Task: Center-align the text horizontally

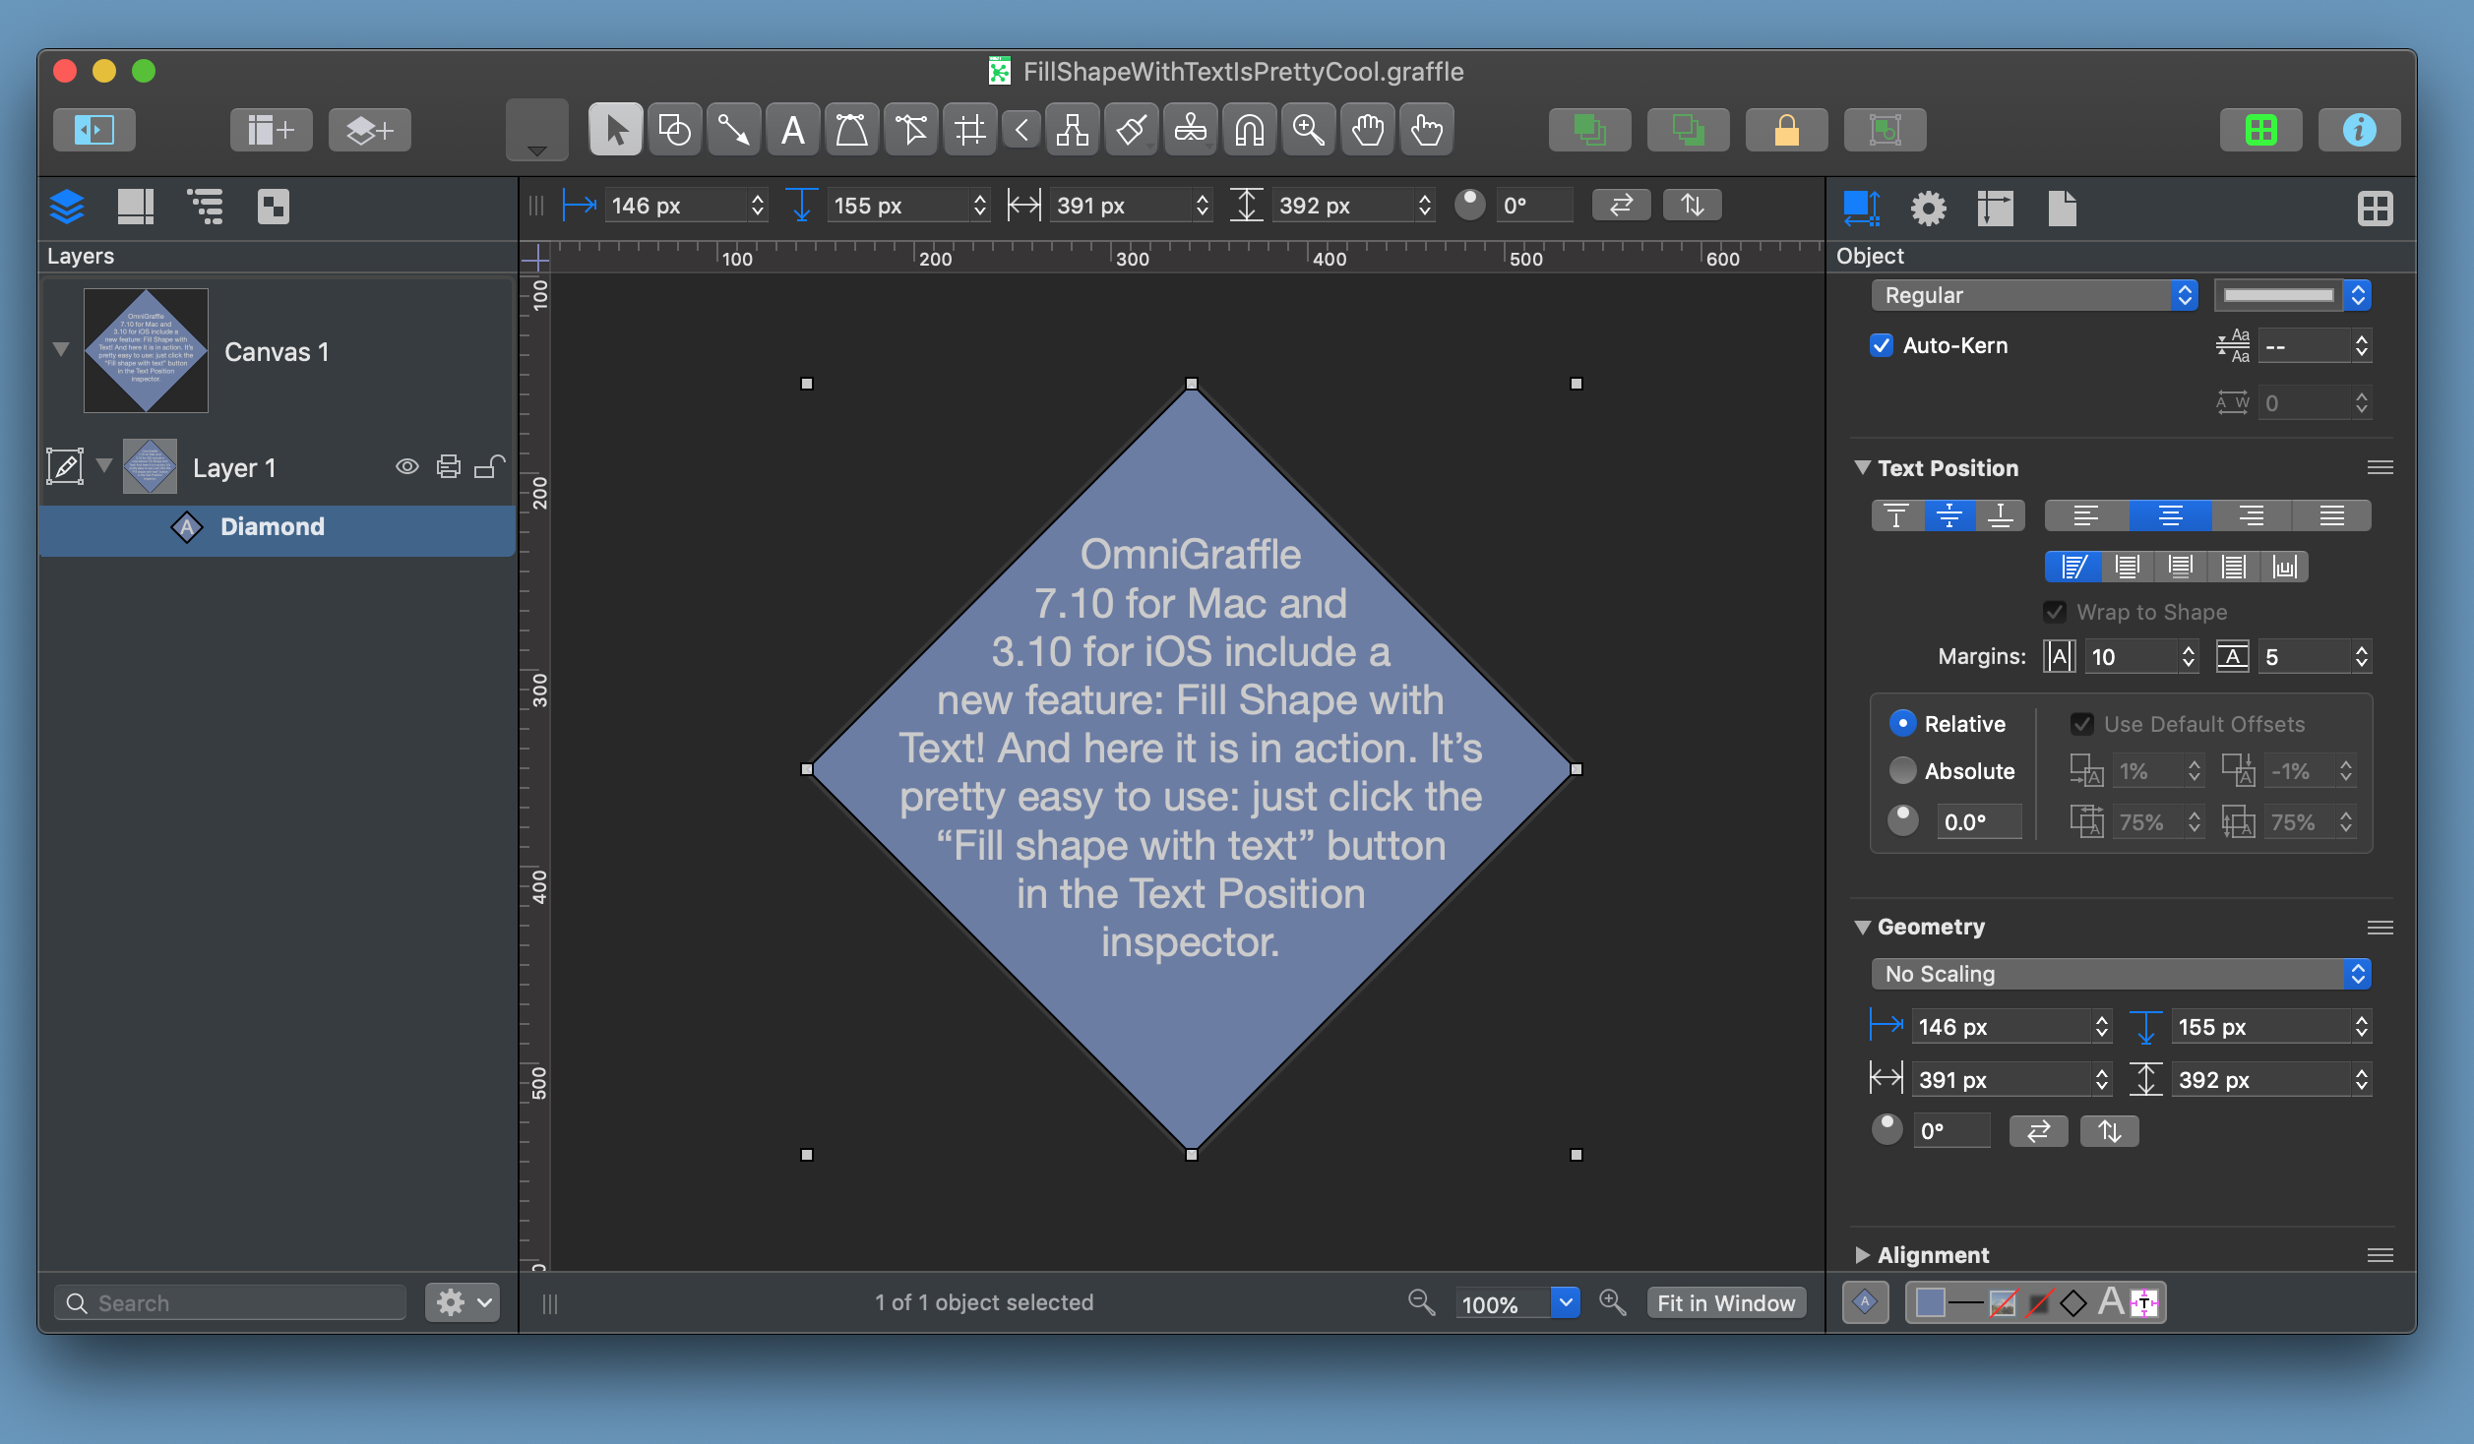Action: point(2169,515)
